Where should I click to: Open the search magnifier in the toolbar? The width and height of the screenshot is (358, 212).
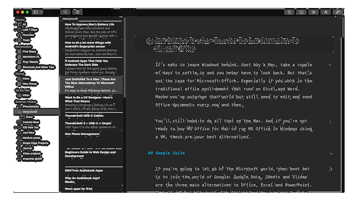click(65, 12)
